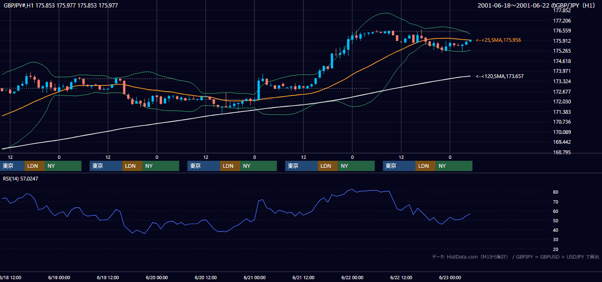The image size is (602, 282).
Task: Click price axis value 170.736
Action: [x=561, y=122]
